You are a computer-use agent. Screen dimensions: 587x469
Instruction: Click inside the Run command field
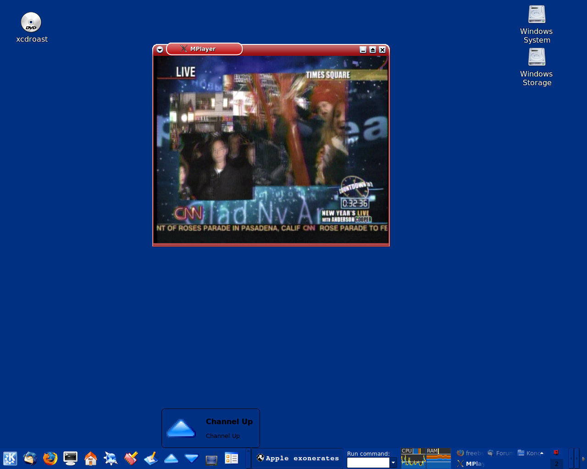pyautogui.click(x=368, y=463)
